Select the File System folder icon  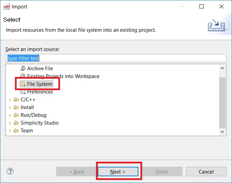23,84
